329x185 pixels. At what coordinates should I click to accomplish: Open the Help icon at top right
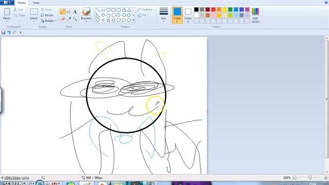pos(326,2)
